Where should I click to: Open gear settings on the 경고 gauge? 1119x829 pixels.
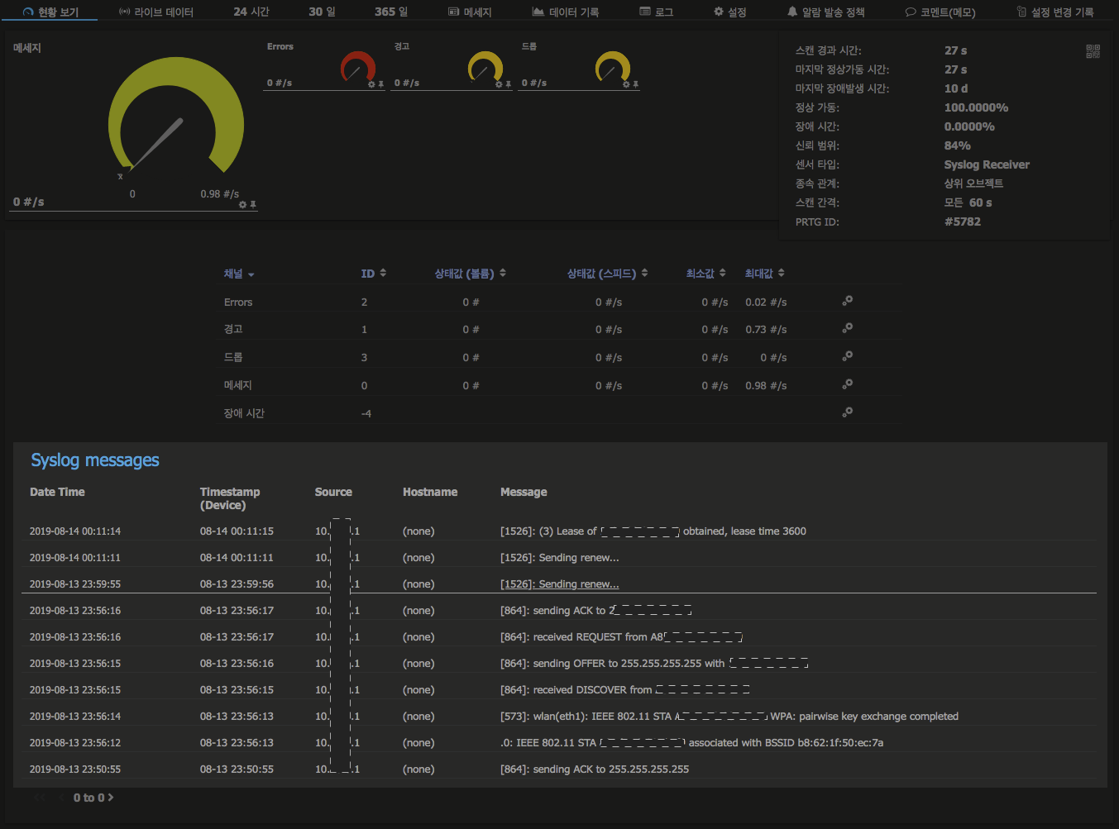pyautogui.click(x=499, y=84)
